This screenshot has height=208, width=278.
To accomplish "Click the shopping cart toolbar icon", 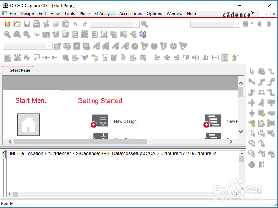I will point(85,58).
